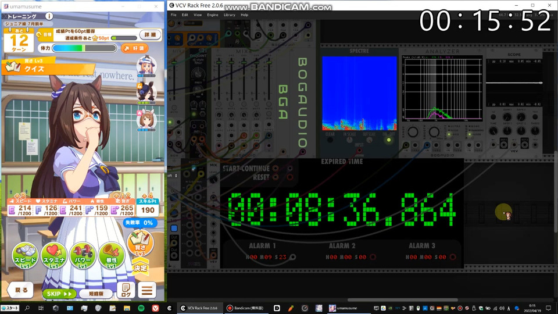
Task: Select the Stamina (スタミナ) Lv1 training icon
Action: [53, 255]
